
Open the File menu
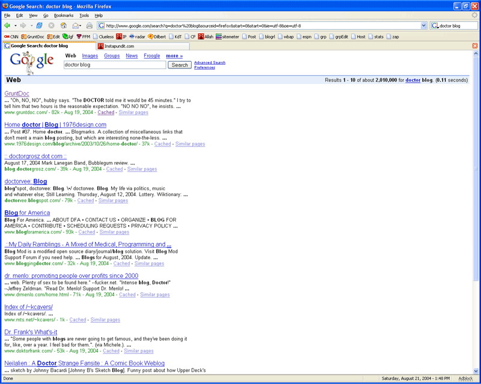pos(7,16)
